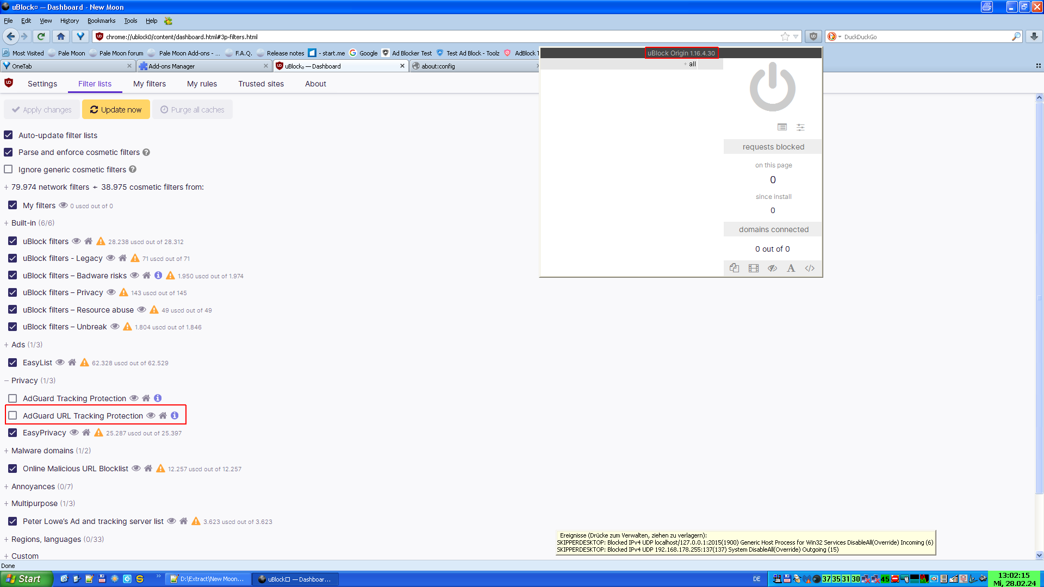Uncheck uBlock filters – Unbreak
The image size is (1044, 587).
coord(13,327)
